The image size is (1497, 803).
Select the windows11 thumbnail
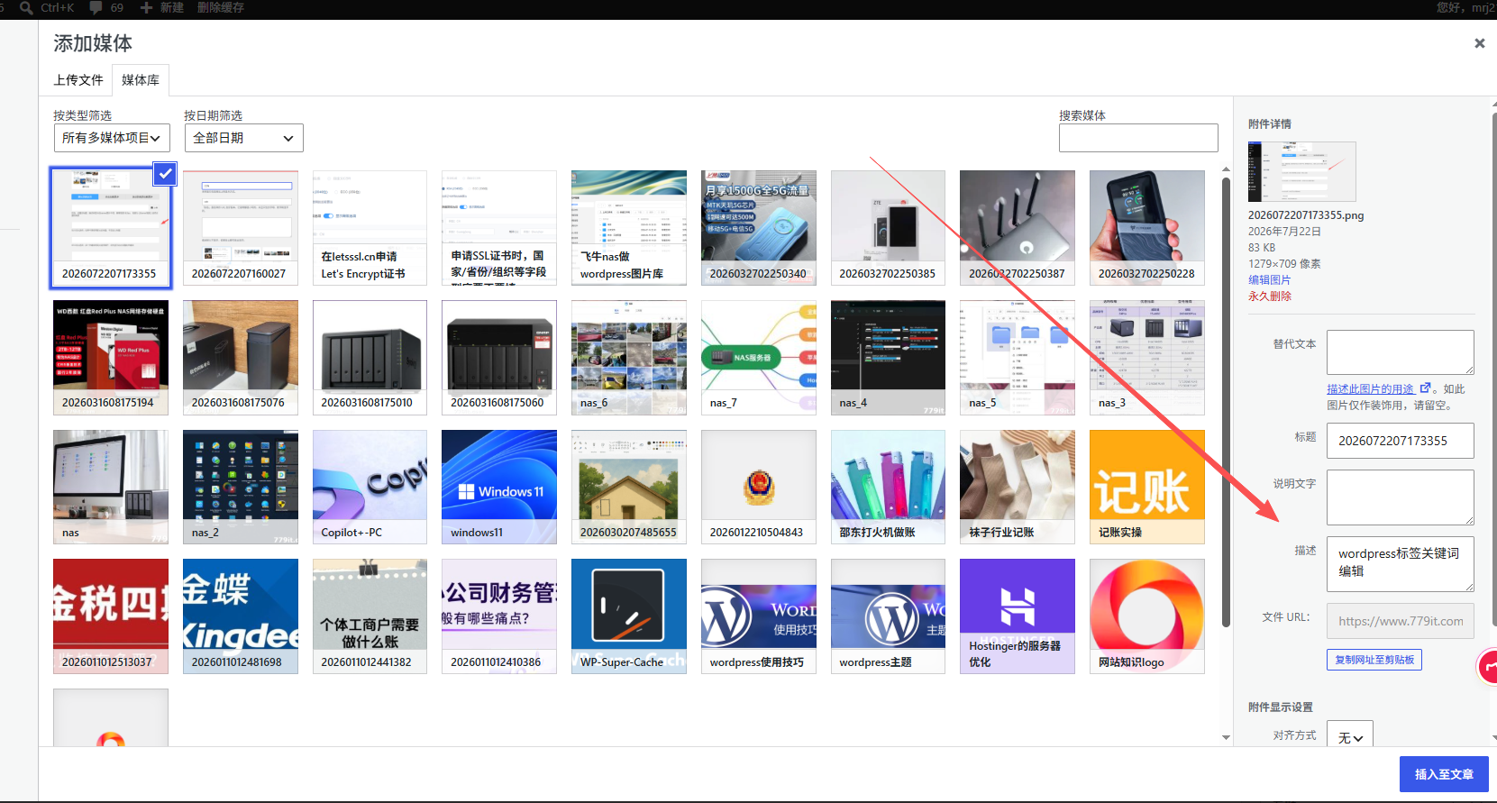click(x=499, y=487)
